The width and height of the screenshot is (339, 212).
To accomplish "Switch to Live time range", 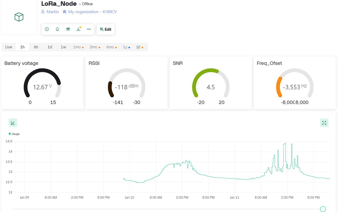I will 9,47.
